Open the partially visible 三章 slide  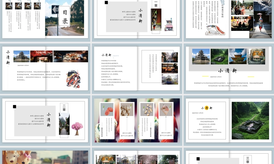[229, 157]
